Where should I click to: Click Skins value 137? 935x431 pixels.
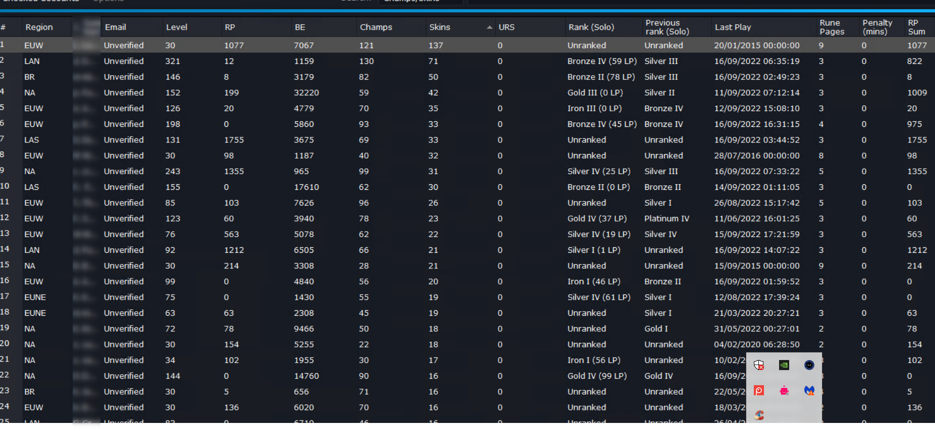point(435,45)
